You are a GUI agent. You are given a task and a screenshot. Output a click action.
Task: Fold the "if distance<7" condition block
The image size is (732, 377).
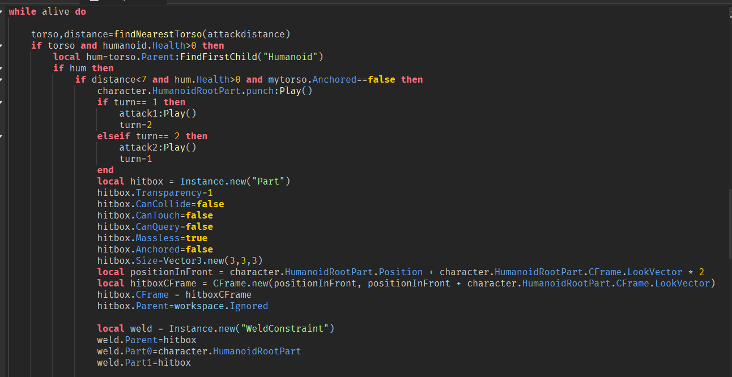(3, 79)
